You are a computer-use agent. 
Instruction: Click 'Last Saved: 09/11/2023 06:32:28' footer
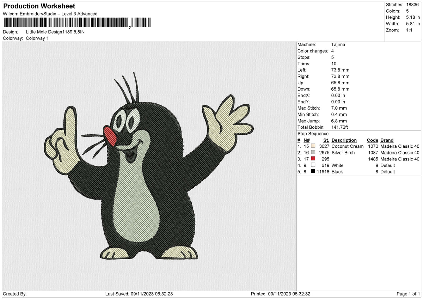click(139, 294)
